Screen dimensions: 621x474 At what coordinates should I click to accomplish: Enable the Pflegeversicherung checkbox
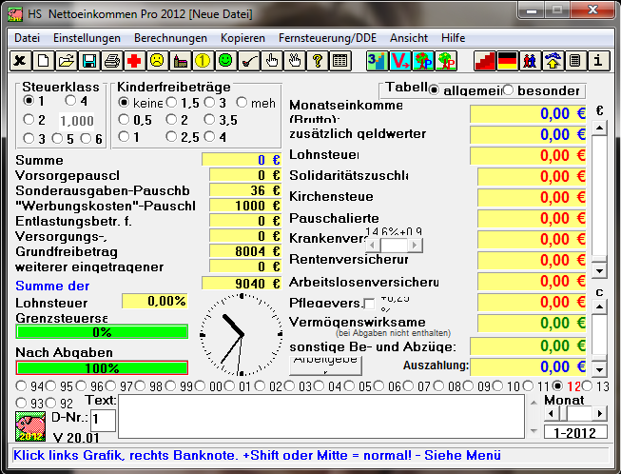370,304
